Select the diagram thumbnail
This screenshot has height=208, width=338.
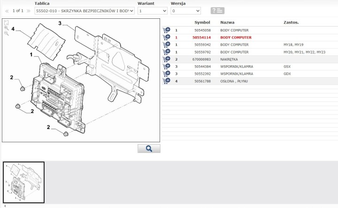24,182
